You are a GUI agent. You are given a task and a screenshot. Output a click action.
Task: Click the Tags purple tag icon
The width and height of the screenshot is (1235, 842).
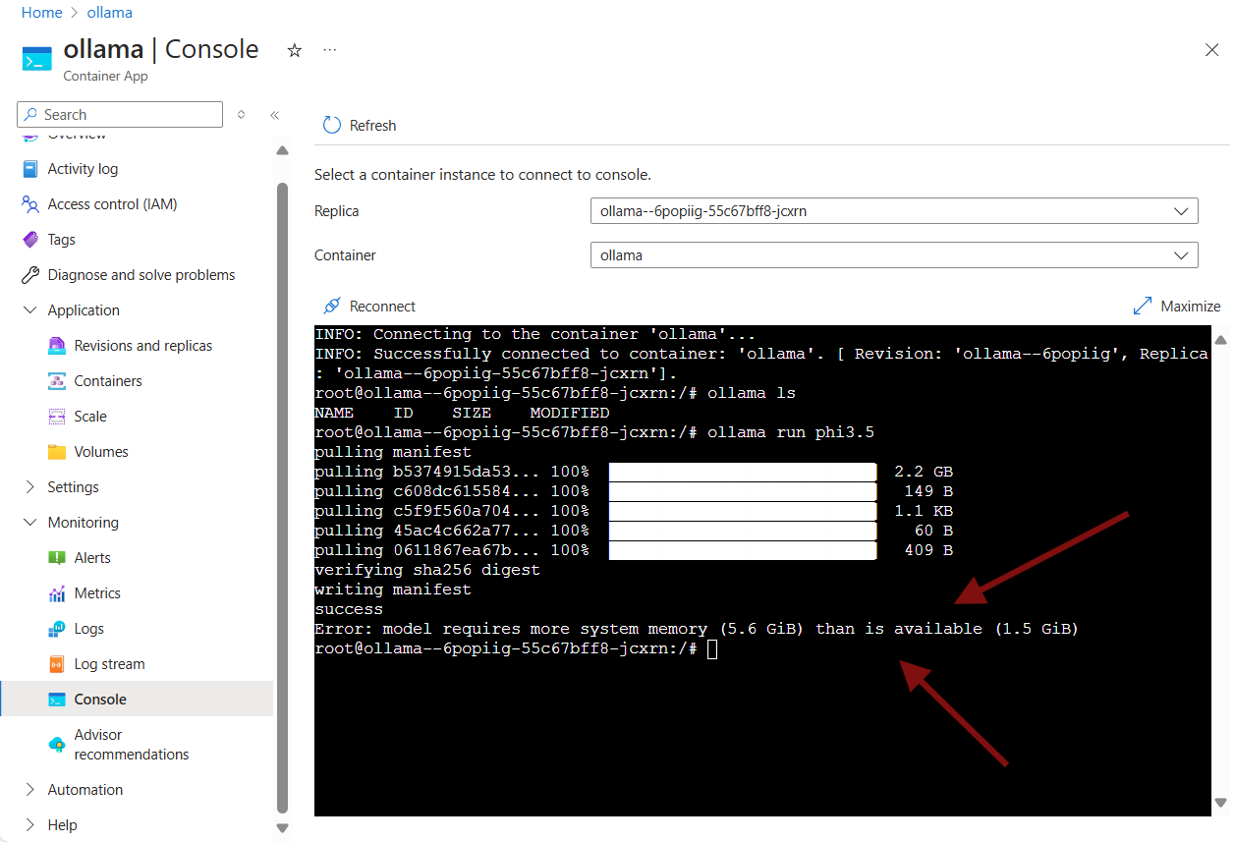(x=30, y=240)
